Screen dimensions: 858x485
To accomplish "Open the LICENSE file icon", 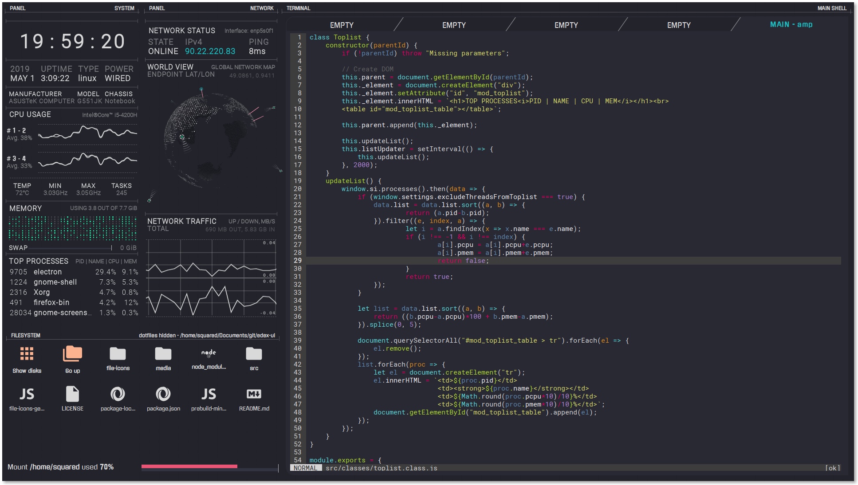I will pos(72,394).
